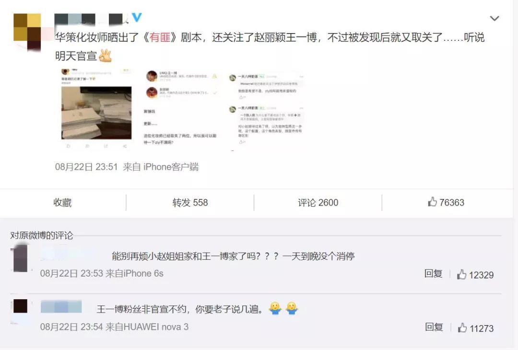Like the post with 76363 thumbs-up
The width and height of the screenshot is (518, 350).
pos(446,202)
